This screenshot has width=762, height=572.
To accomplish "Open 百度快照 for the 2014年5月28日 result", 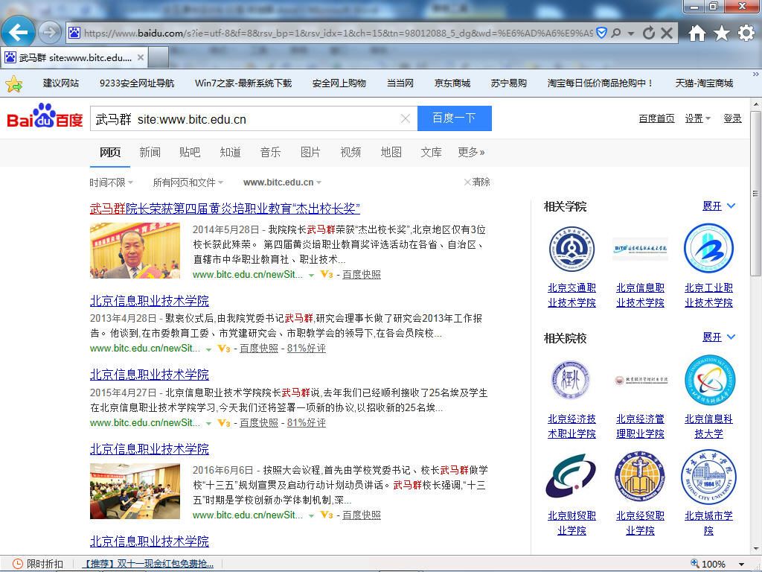I will [362, 274].
